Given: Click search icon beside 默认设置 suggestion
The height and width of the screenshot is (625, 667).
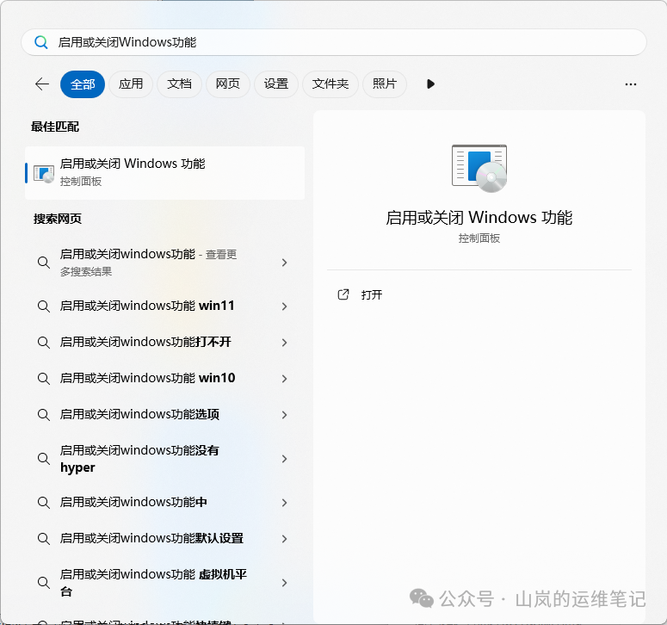Looking at the screenshot, I should click(43, 539).
